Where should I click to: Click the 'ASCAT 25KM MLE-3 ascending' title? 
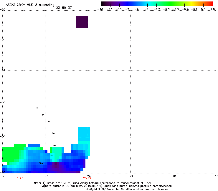[x=30, y=5]
